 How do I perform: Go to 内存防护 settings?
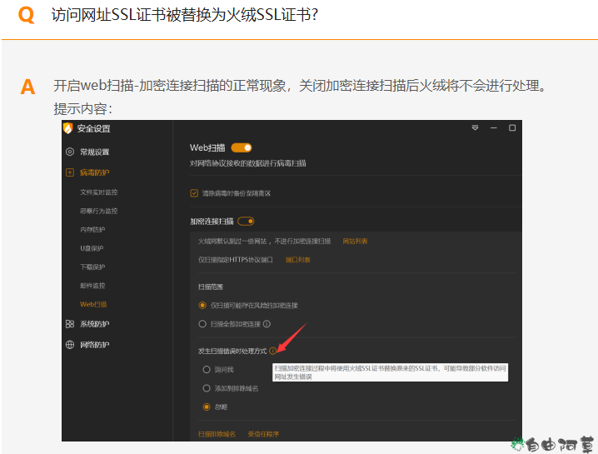pyautogui.click(x=92, y=230)
